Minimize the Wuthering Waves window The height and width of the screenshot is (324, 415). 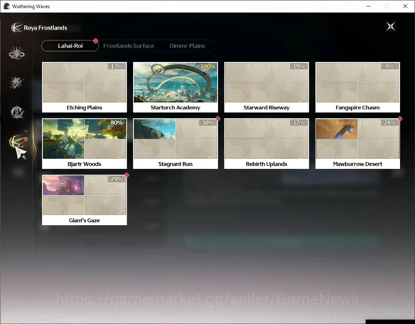(368, 6)
